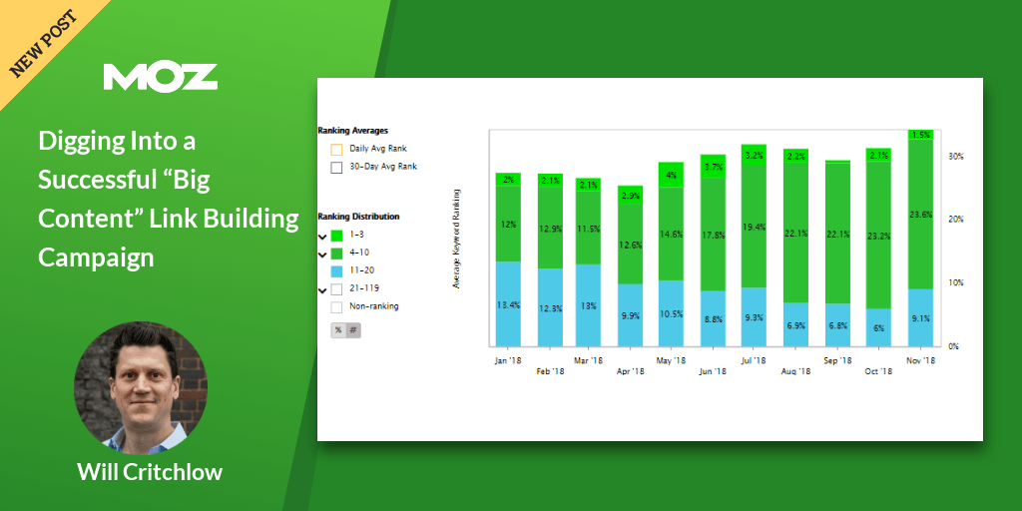Toggle the 4-10 dark green swatch

coord(336,254)
